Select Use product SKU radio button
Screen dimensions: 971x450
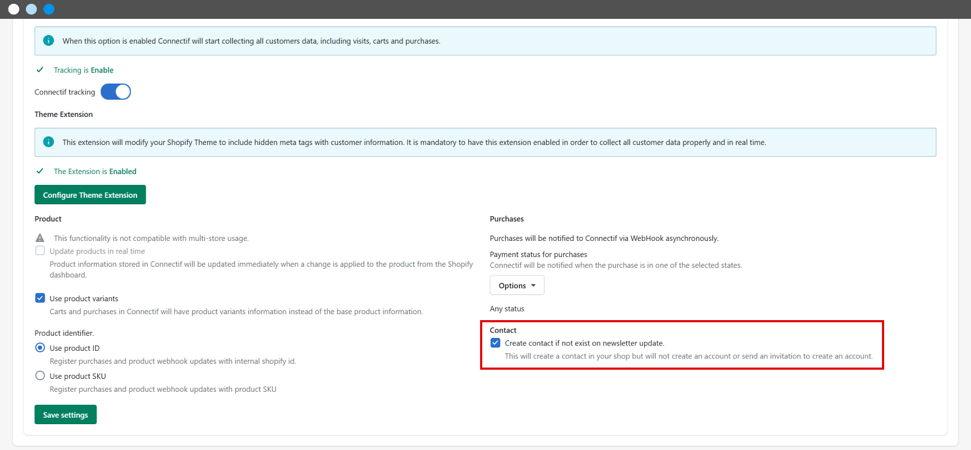pyautogui.click(x=40, y=376)
